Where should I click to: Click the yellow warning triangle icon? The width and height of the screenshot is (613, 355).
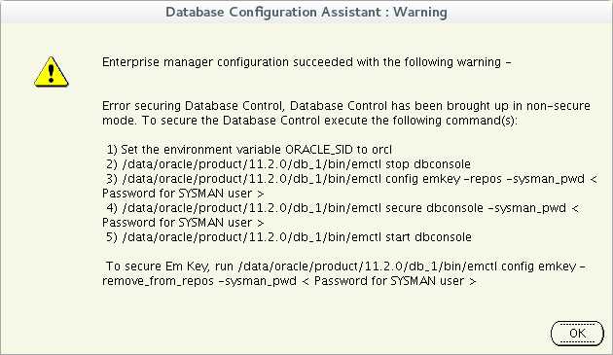point(52,72)
